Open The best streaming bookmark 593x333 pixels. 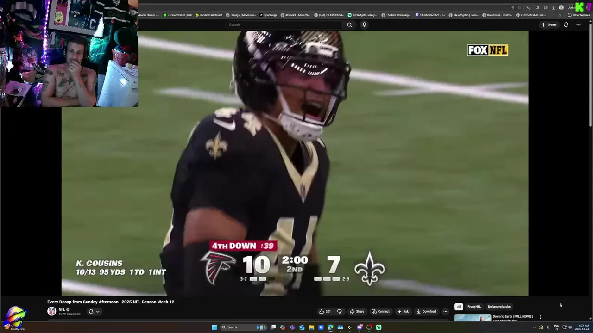pos(396,15)
